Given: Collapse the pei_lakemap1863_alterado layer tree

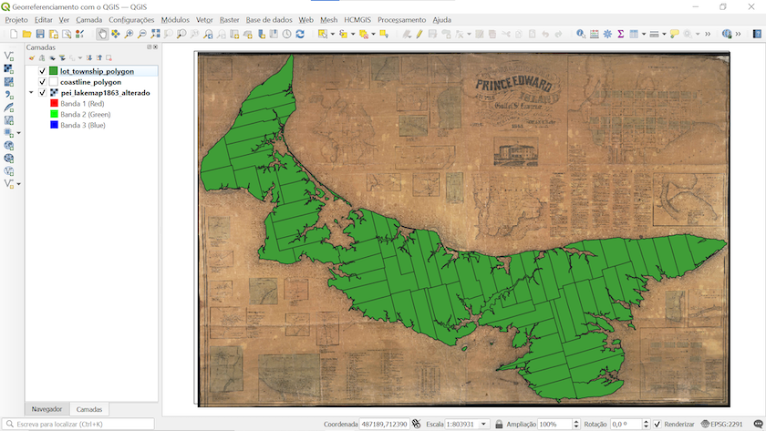Looking at the screenshot, I should click(32, 93).
